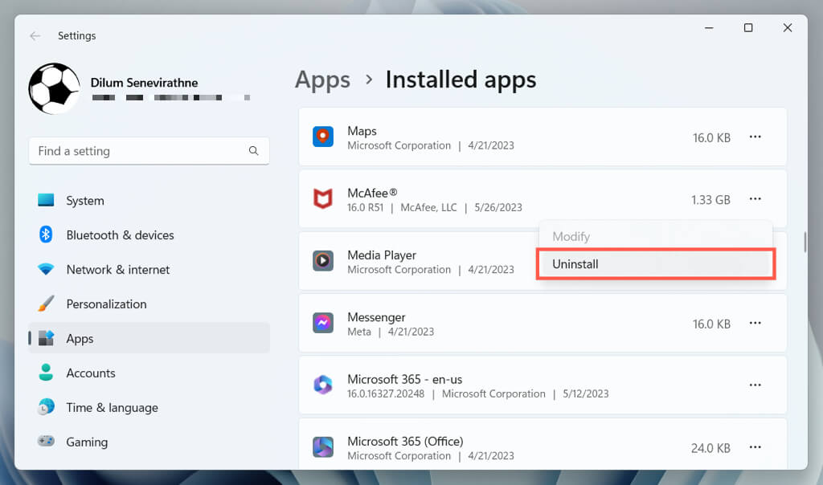Open the soccer ball profile picture

[x=54, y=88]
